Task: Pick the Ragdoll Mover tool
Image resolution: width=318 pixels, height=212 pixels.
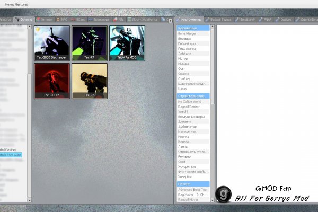Action: (x=193, y=200)
